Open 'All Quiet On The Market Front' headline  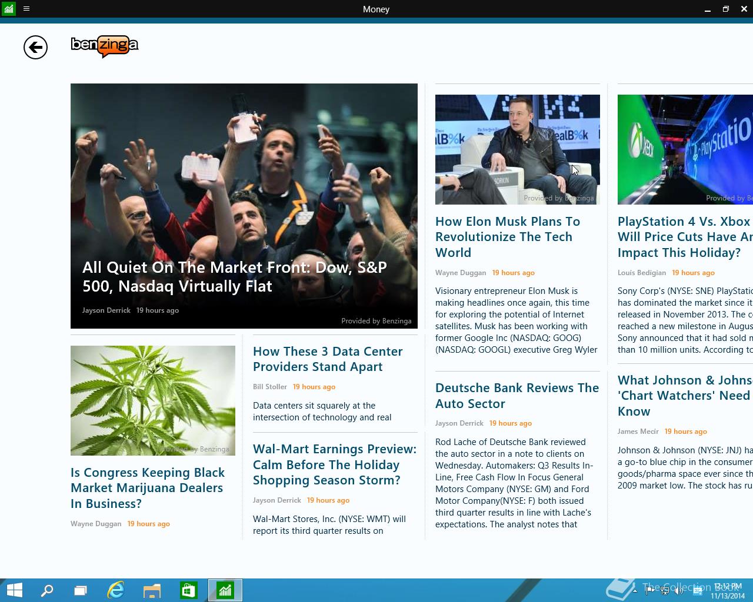coord(235,276)
